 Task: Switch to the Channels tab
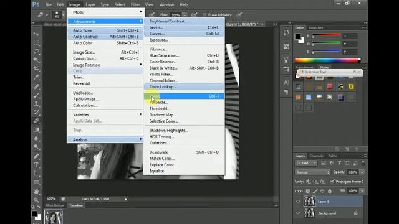coord(316,156)
